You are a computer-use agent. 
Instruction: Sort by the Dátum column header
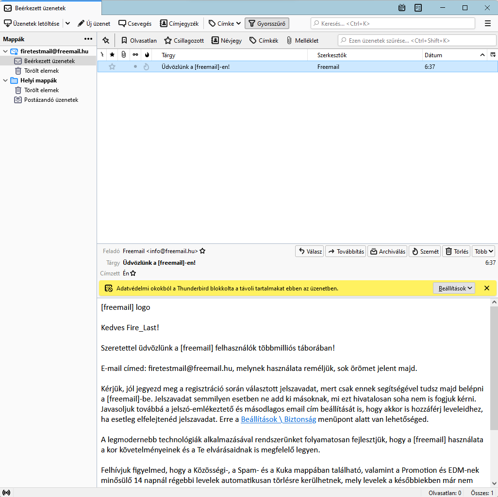click(455, 55)
